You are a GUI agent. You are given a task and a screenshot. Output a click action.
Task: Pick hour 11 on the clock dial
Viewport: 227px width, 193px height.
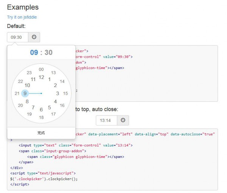pyautogui.click(x=33, y=79)
